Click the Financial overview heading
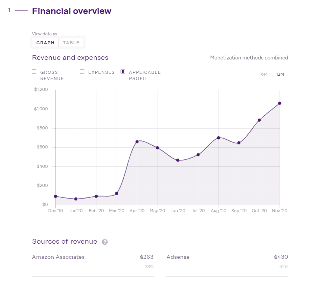This screenshot has width=318, height=293. (x=72, y=11)
